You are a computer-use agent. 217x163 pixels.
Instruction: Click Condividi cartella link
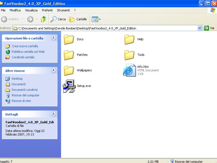coord(23,57)
